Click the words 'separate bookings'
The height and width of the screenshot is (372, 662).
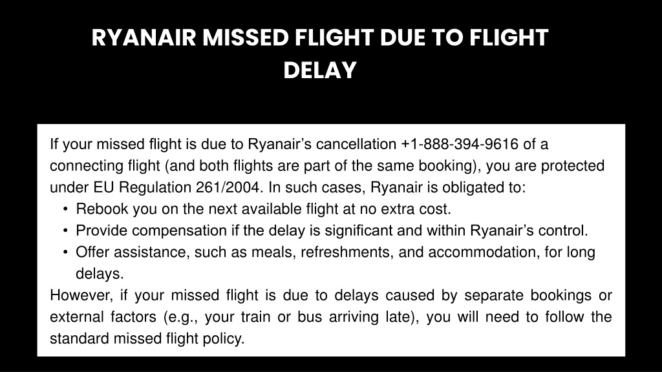click(x=528, y=295)
